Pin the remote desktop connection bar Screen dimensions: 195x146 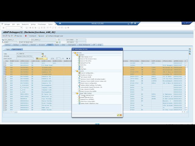[60, 23]
